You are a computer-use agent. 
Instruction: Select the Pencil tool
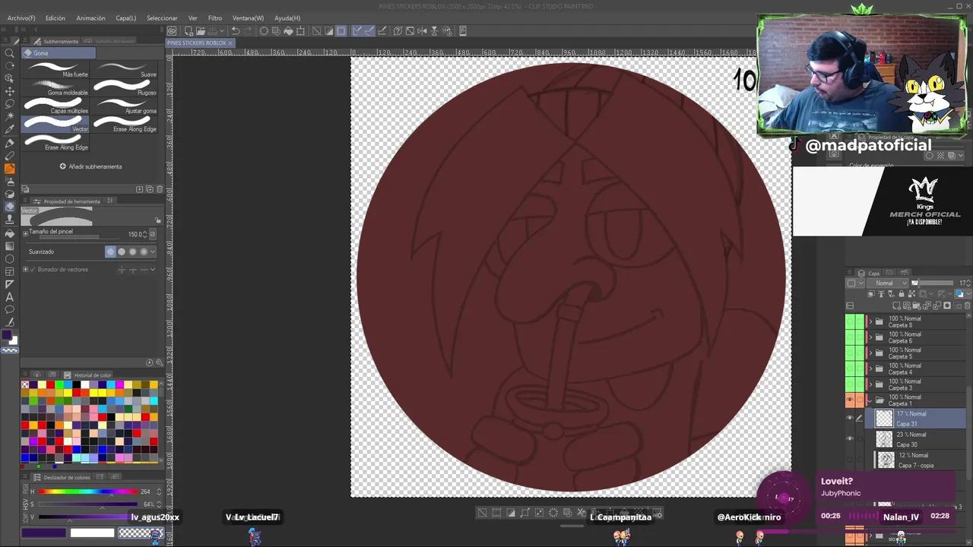10,156
